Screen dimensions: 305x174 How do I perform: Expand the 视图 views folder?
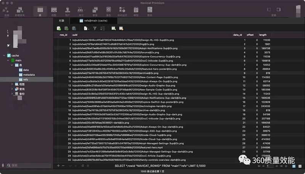point(12,84)
